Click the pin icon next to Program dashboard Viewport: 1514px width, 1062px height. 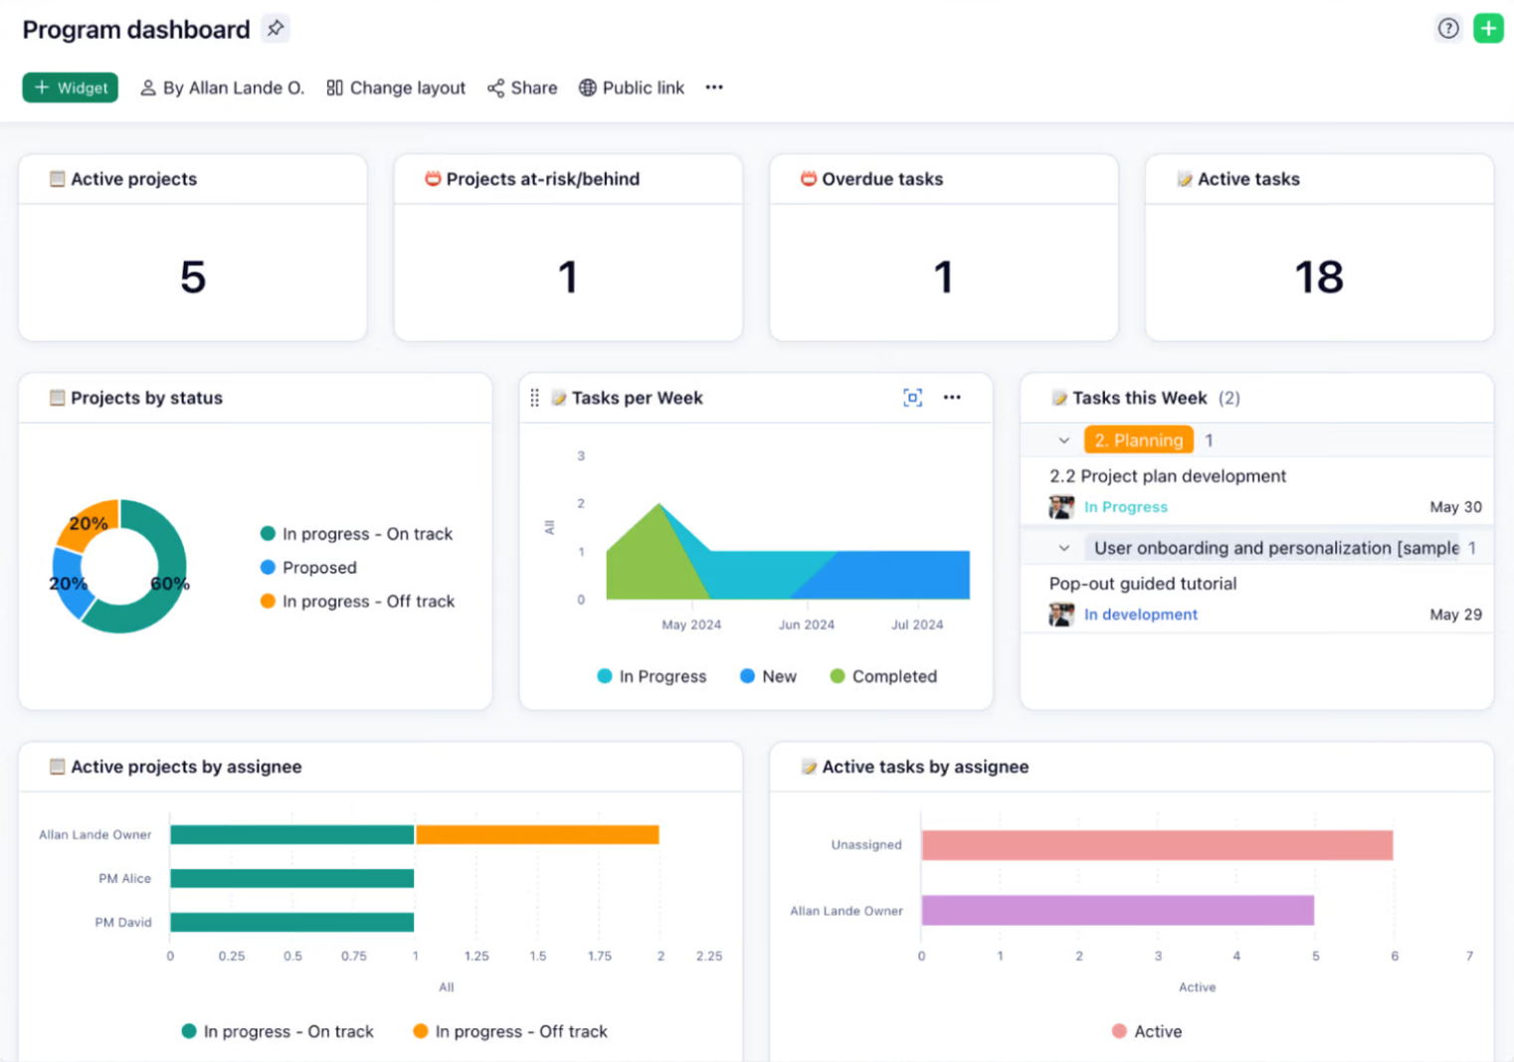[x=275, y=29]
